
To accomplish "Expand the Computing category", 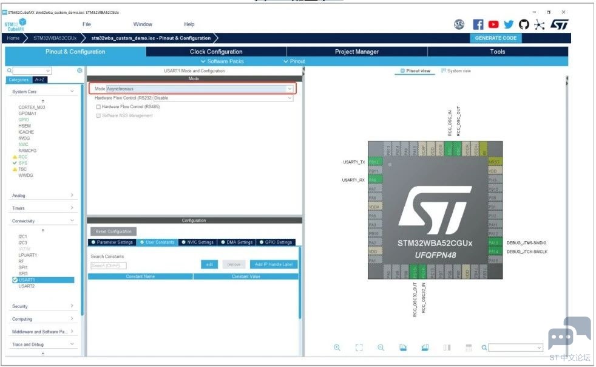I will (x=72, y=318).
